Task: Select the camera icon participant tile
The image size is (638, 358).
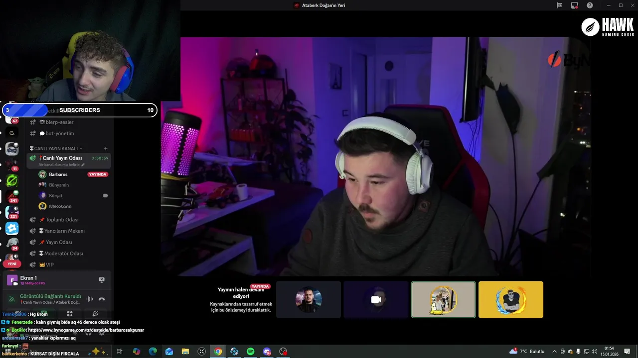Action: pos(376,300)
